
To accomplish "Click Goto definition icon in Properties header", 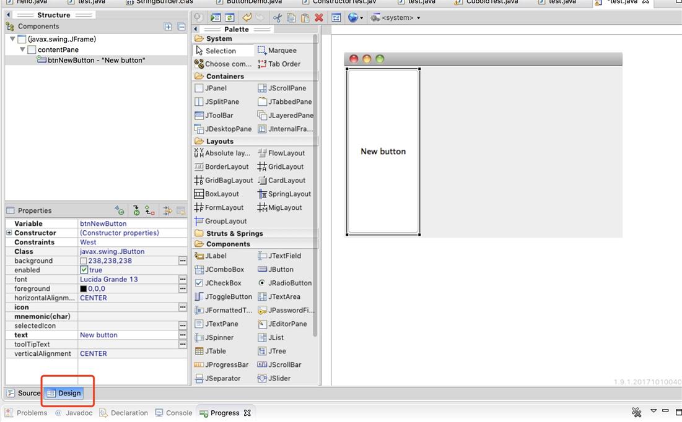I will click(x=136, y=210).
